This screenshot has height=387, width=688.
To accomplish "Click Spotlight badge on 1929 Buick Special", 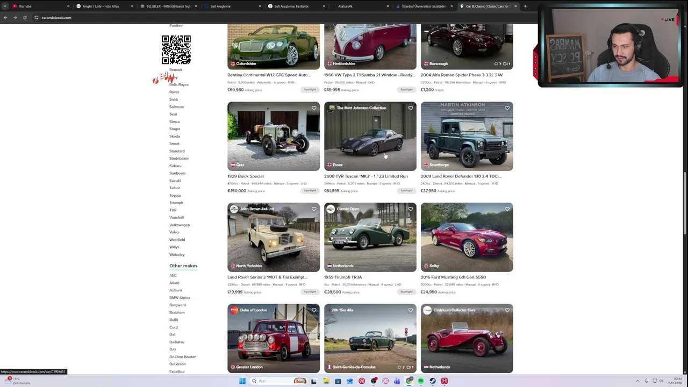I will pyautogui.click(x=310, y=191).
